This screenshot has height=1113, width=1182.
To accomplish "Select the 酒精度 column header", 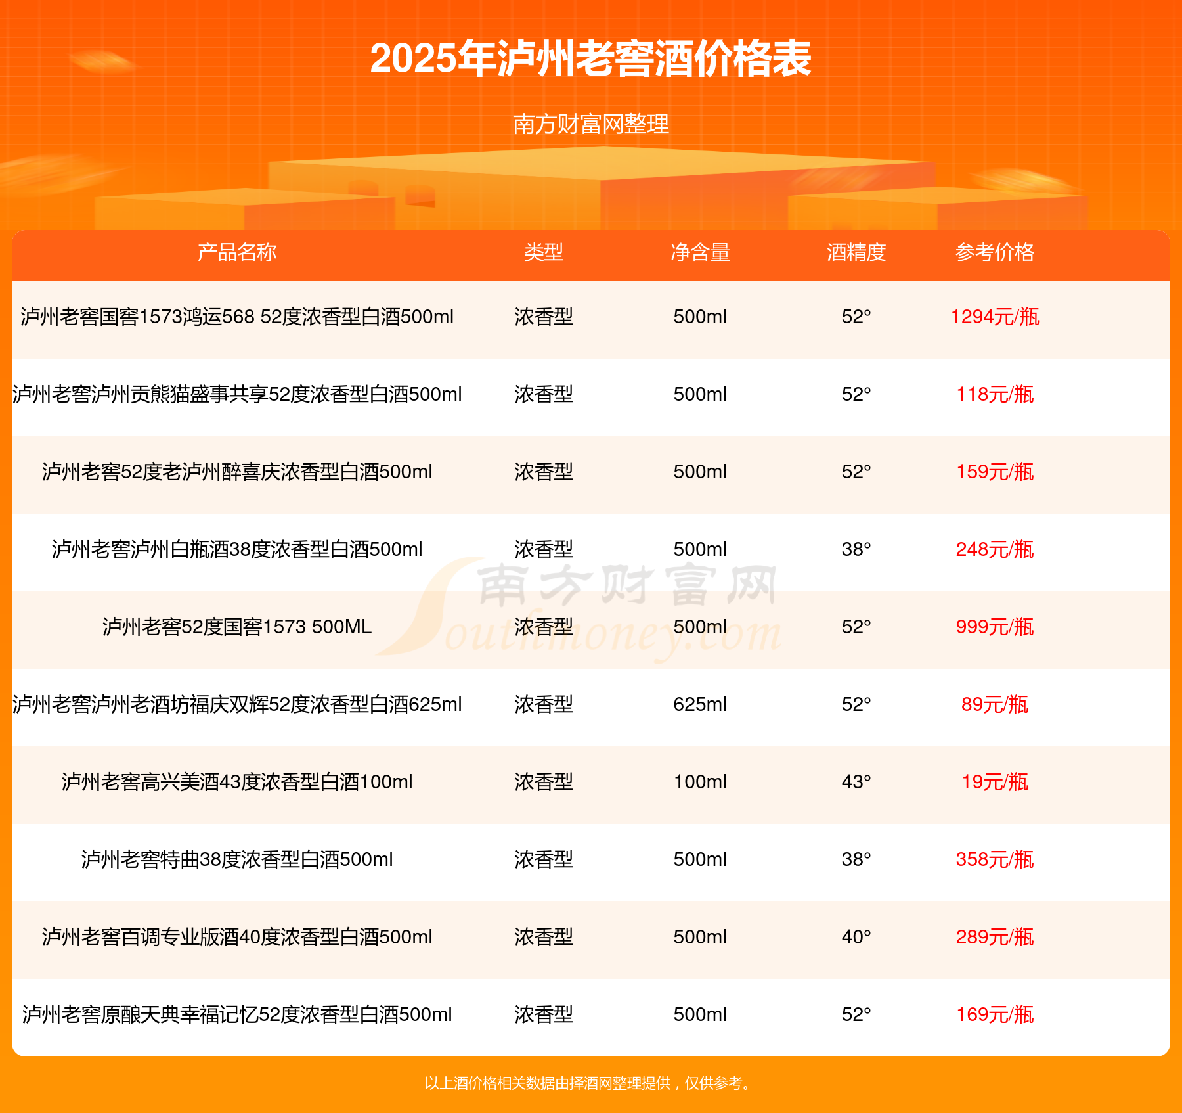I will (x=856, y=252).
